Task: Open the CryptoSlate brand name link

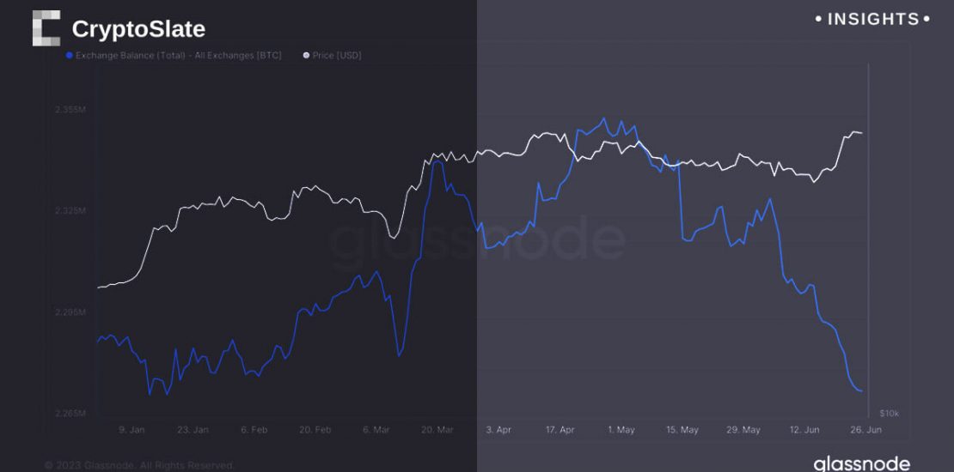Action: [x=138, y=29]
